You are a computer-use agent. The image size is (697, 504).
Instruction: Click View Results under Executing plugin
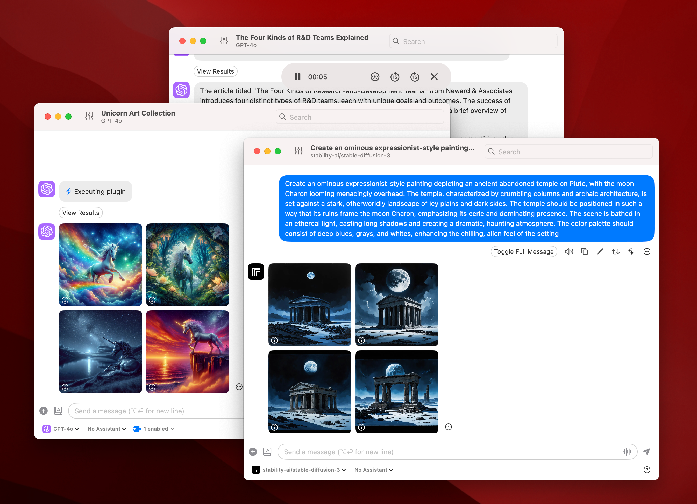point(81,213)
